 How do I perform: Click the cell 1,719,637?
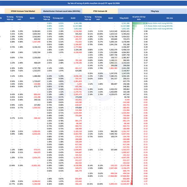pos(36,81)
